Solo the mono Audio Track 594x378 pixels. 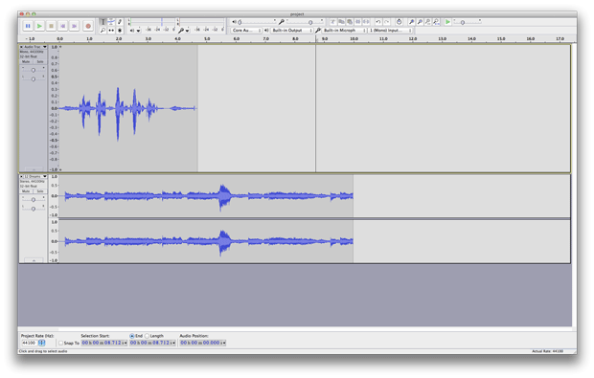tap(40, 61)
